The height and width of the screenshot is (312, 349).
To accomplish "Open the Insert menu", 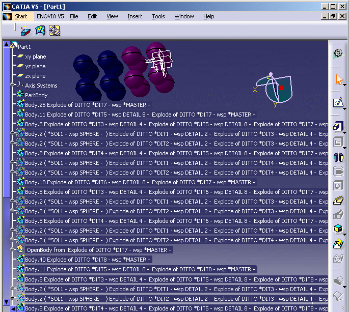I will (x=135, y=16).
